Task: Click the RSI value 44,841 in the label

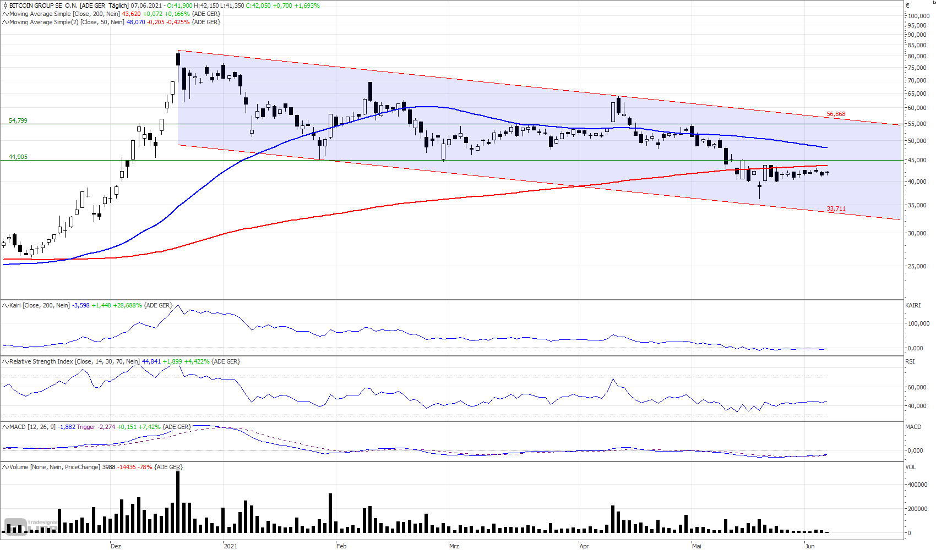Action: click(151, 361)
